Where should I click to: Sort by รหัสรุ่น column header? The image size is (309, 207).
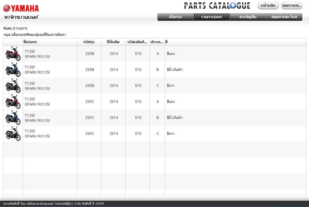coord(89,42)
